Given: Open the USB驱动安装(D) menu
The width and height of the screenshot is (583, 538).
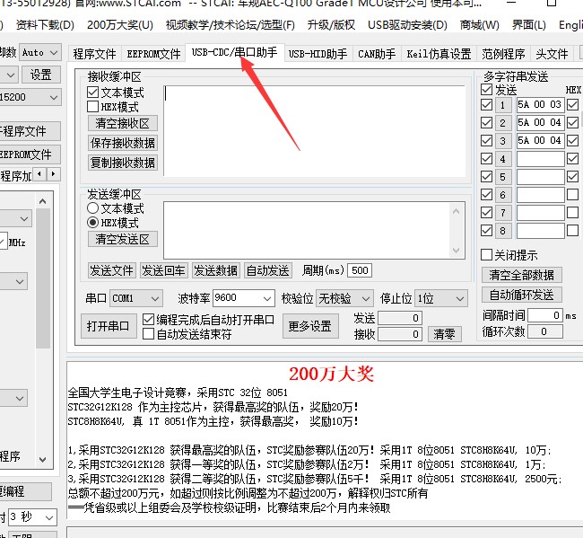Looking at the screenshot, I should coord(407,25).
